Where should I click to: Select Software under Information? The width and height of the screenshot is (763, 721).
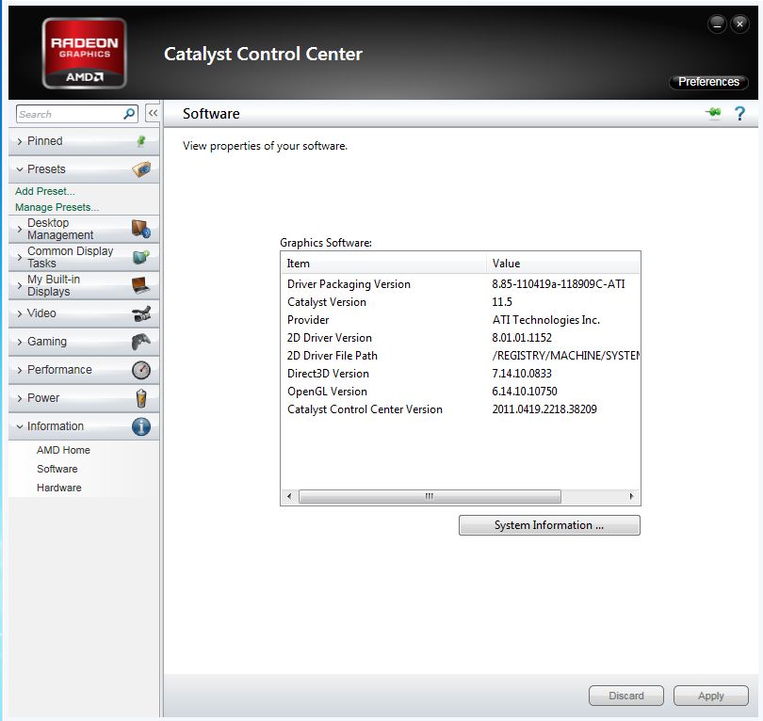click(57, 469)
